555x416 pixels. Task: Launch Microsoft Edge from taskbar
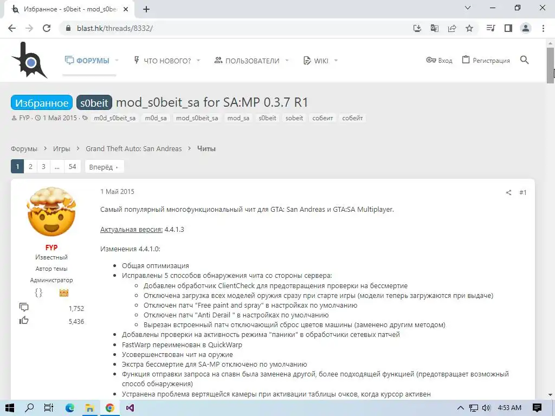point(70,408)
